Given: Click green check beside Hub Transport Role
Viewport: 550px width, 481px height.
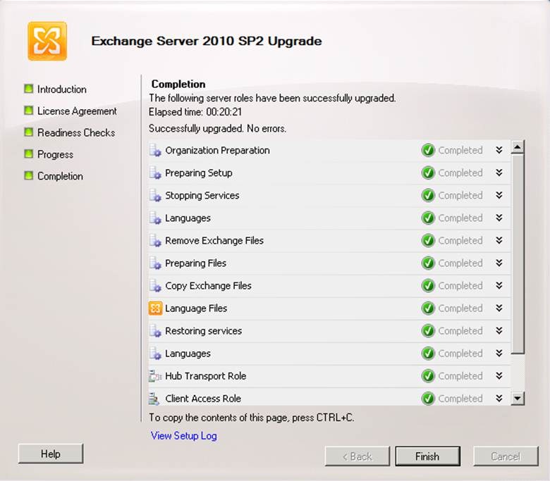Looking at the screenshot, I should pos(428,376).
